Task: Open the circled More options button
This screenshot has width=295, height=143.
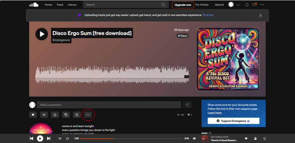Action: pos(88,115)
